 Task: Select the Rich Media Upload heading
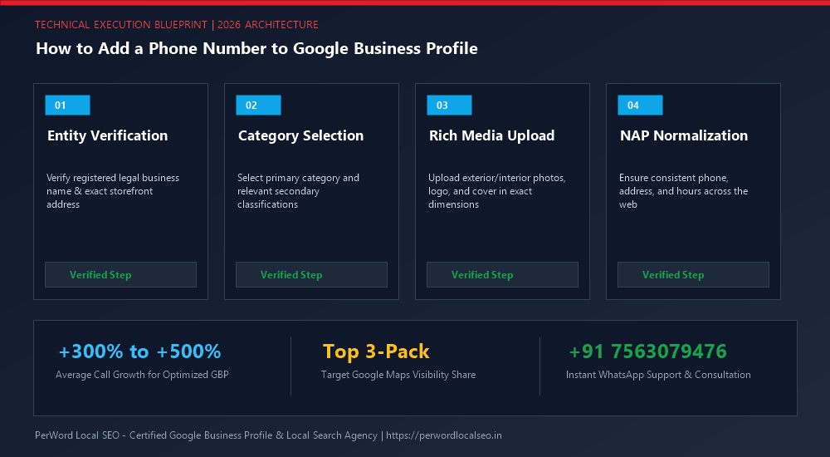[x=491, y=135]
